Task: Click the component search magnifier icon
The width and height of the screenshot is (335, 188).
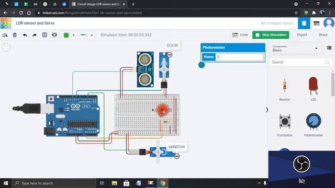Action: pos(328,62)
